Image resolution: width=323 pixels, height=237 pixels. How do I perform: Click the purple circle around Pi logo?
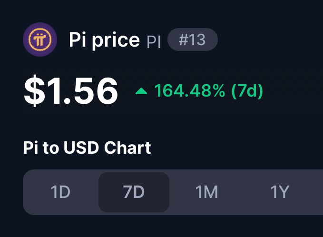(x=40, y=39)
